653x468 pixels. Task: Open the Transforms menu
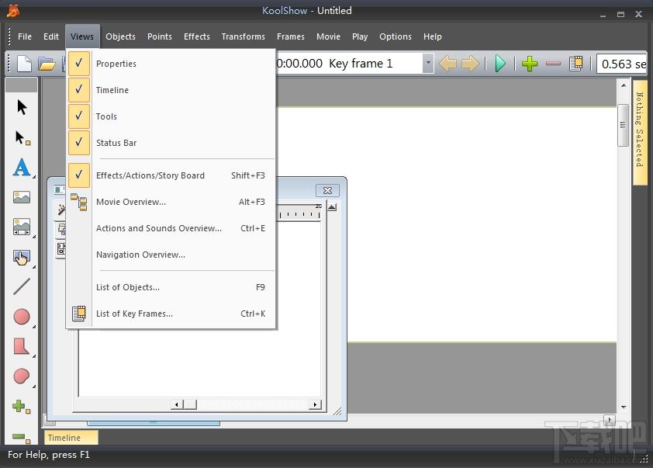click(x=244, y=36)
